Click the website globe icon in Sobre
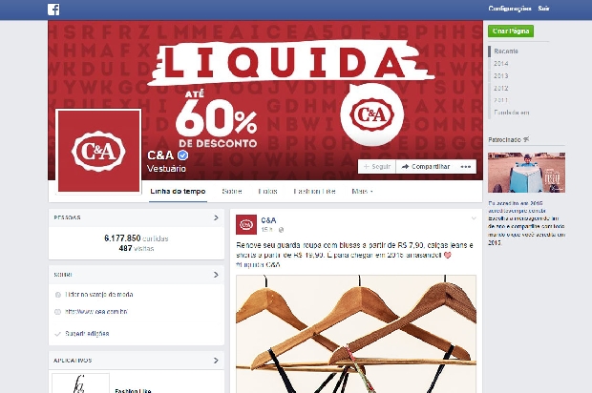Screen dimensions: 592x393 tap(57, 312)
